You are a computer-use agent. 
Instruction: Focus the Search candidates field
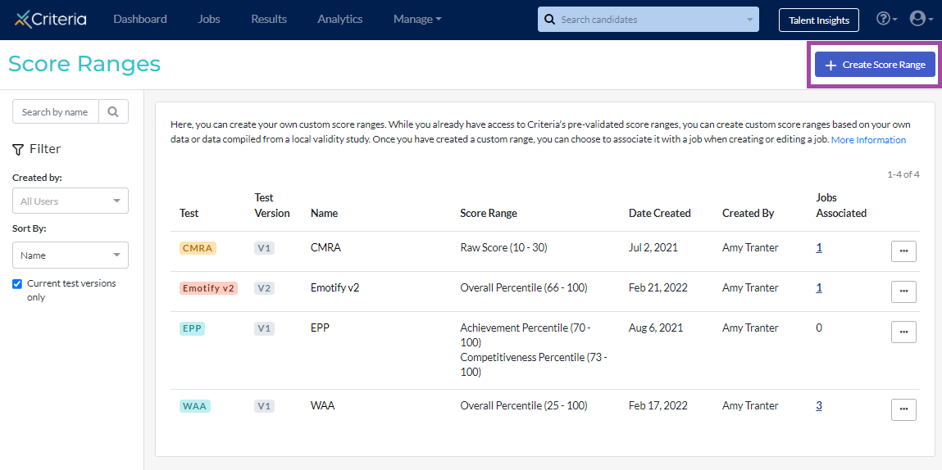coord(648,19)
